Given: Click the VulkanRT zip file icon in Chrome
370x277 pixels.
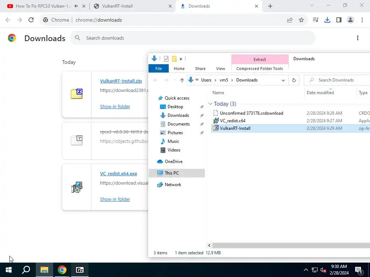Looking at the screenshot, I should (77, 94).
